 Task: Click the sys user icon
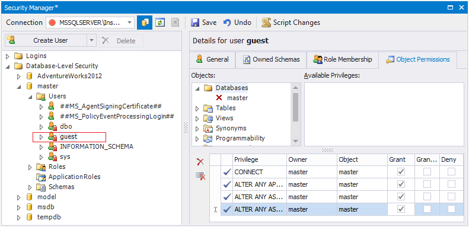pos(52,156)
